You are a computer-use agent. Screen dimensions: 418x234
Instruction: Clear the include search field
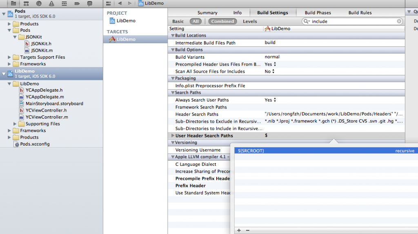(x=399, y=21)
